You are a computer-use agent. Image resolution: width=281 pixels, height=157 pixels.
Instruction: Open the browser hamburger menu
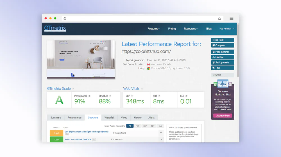coord(232,19)
